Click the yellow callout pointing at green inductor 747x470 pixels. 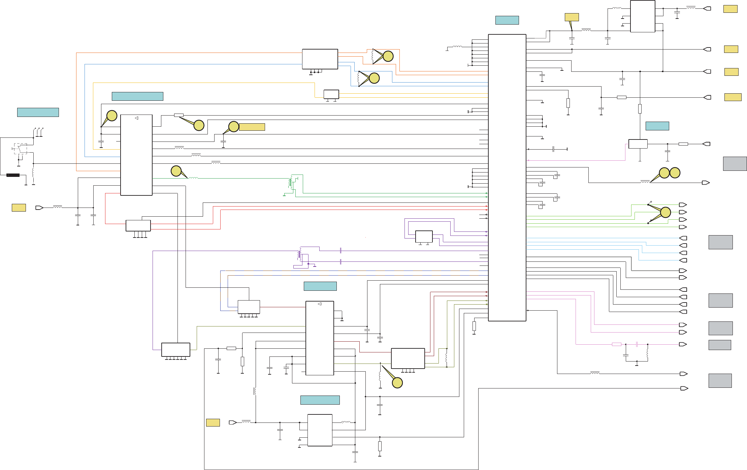point(176,171)
